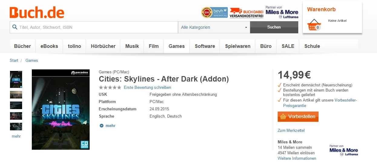Click the star rating icons
Viewport: 377px width, 167px height.
110,88
